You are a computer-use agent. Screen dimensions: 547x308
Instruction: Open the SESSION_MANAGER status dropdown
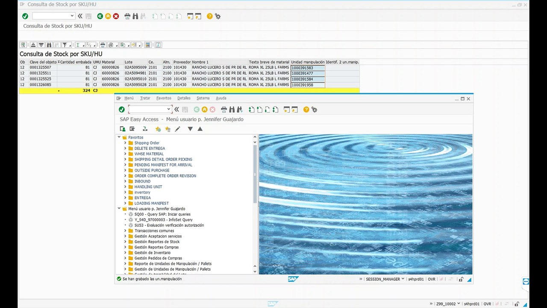tap(403, 279)
